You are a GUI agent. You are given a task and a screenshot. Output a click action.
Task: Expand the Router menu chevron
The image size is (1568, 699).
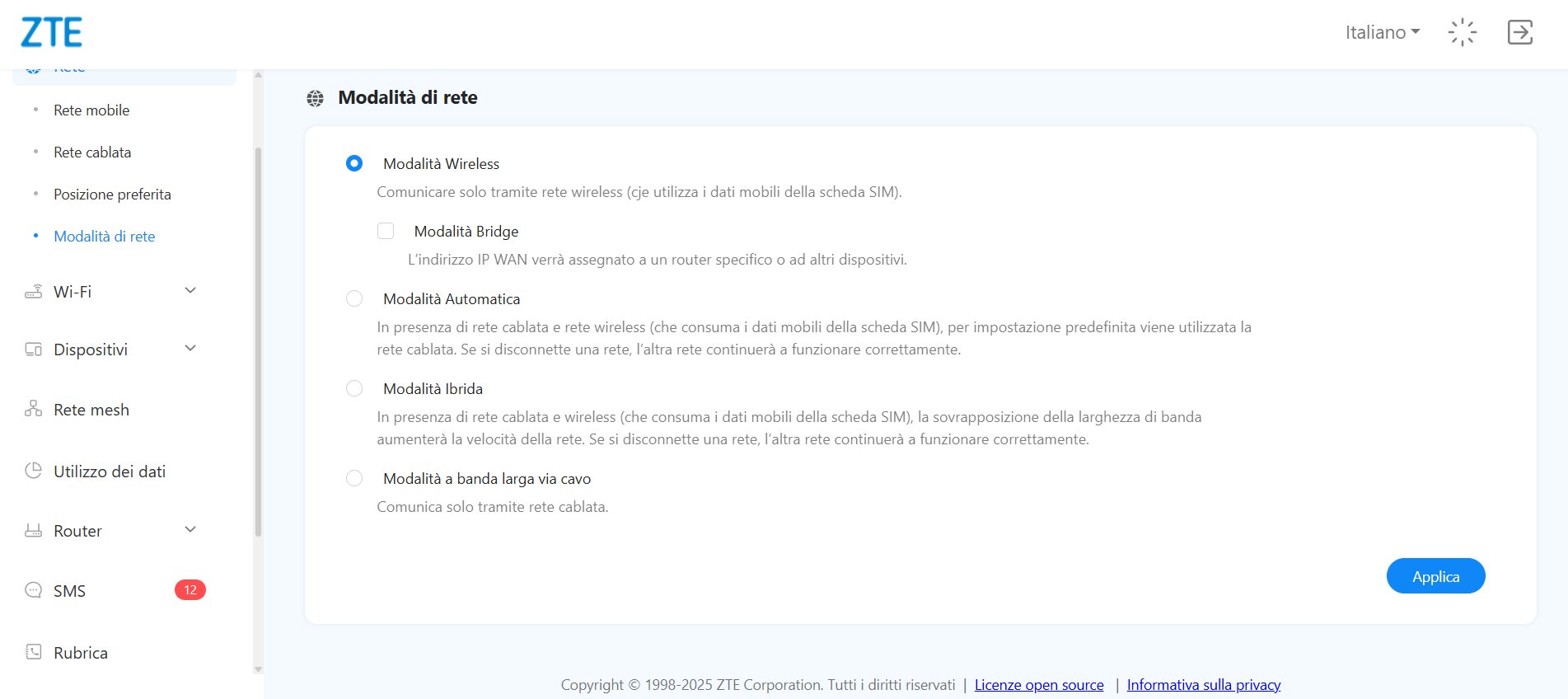coord(190,529)
